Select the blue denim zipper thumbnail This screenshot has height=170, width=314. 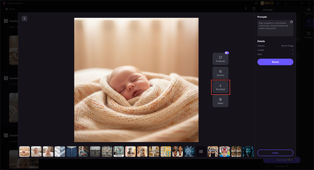click(x=71, y=152)
